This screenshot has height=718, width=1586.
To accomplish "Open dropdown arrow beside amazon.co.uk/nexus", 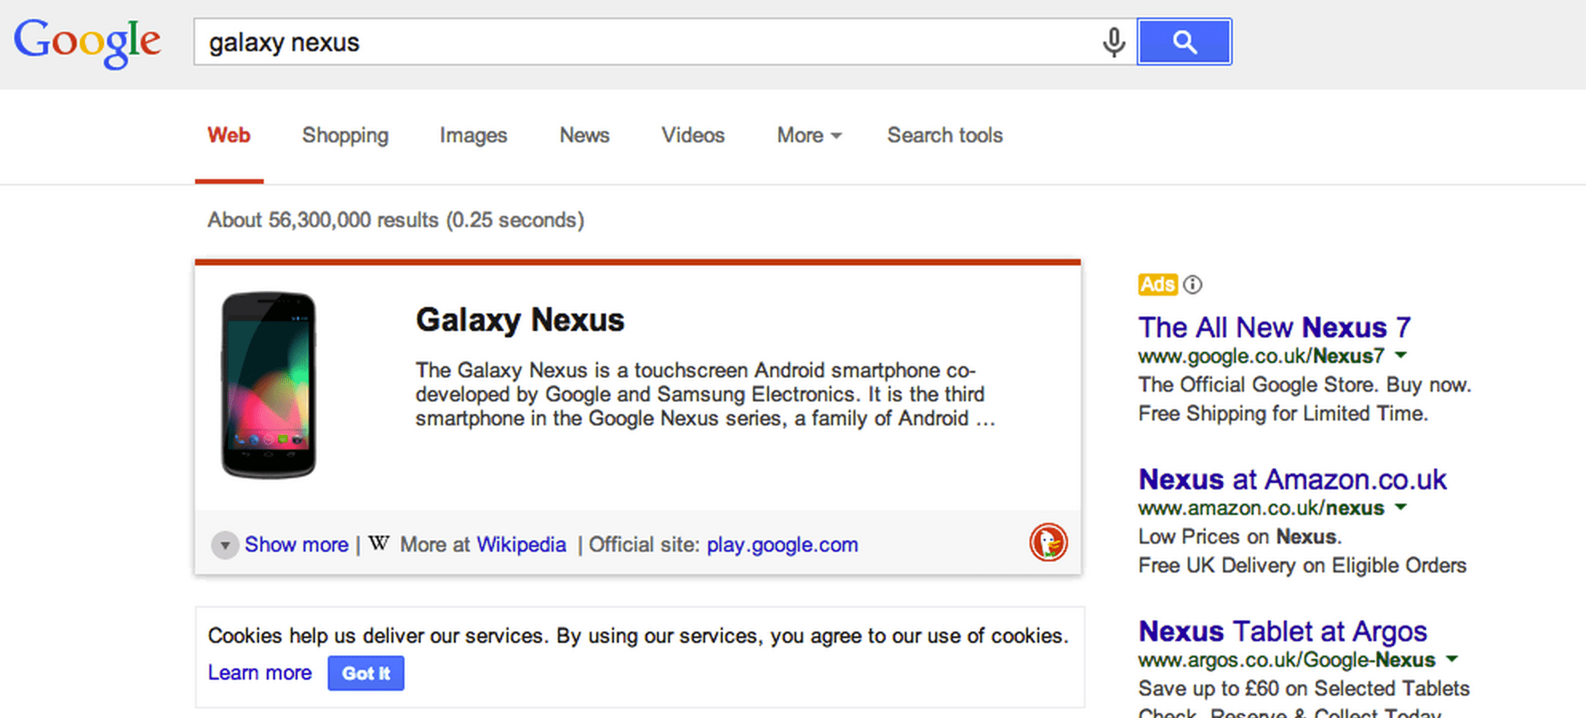I will 1401,507.
